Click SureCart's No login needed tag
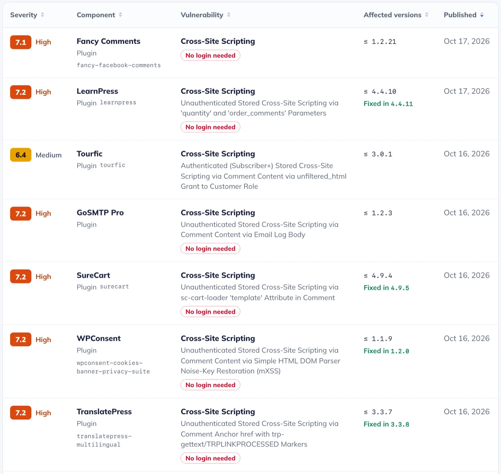Viewport: 501px width, 474px height. pos(210,312)
